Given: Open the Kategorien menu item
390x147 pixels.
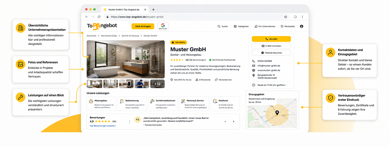Looking at the screenshot, I should [241, 26].
